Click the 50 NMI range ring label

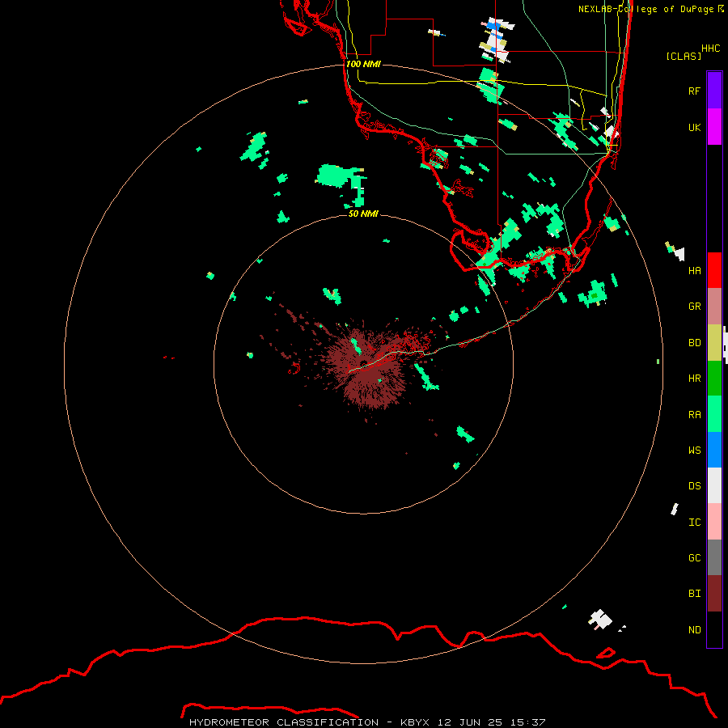[363, 214]
